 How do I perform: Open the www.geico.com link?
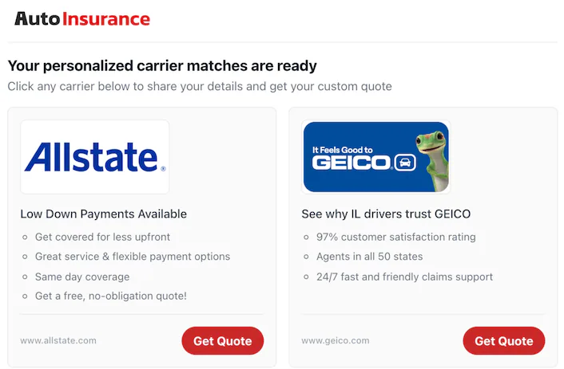tap(336, 340)
